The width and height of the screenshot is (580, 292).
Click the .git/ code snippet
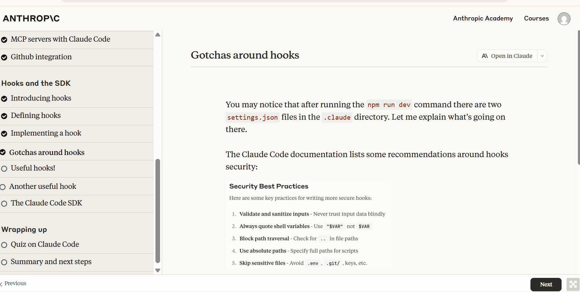tap(333, 263)
